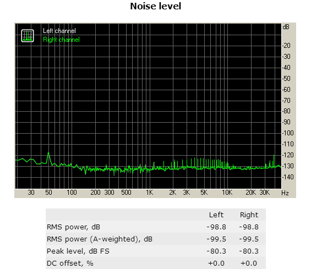The height and width of the screenshot is (280, 322).
Task: Click the 'dB' axis unit label
Action: (x=286, y=27)
